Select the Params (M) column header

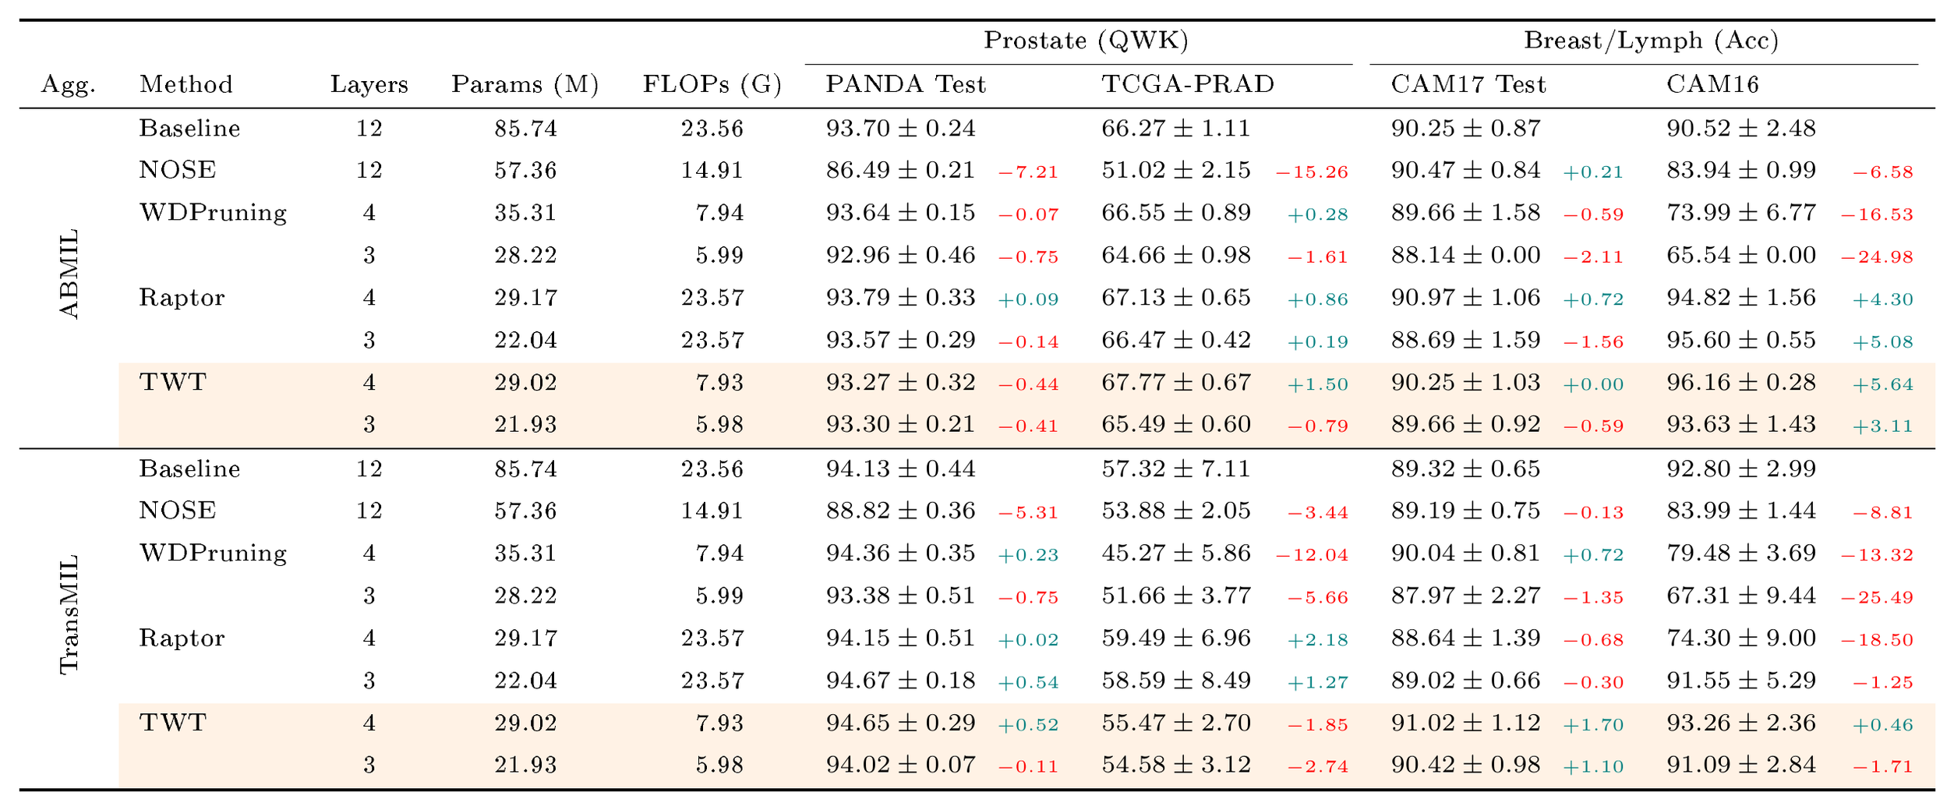pyautogui.click(x=525, y=84)
